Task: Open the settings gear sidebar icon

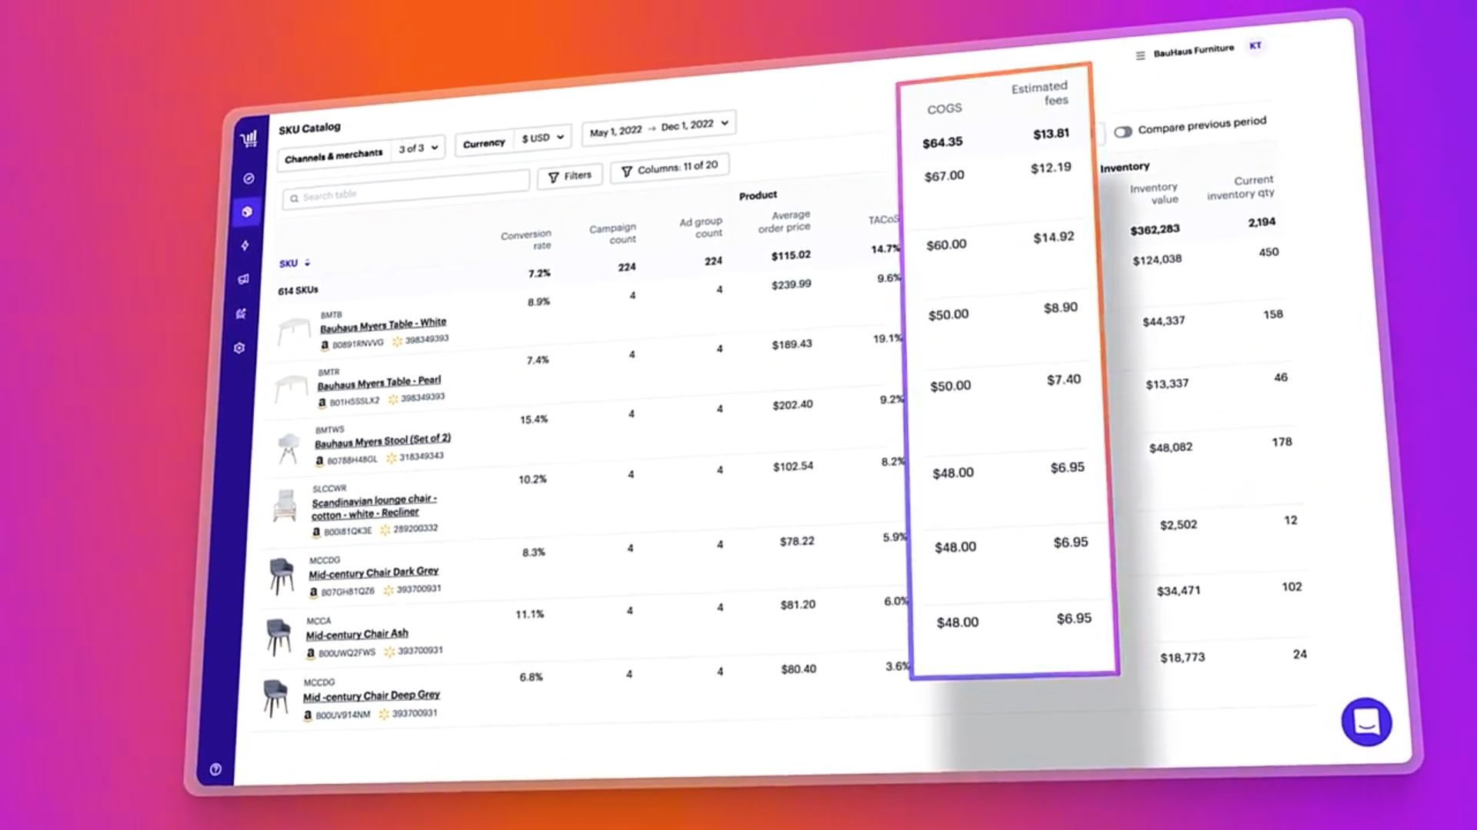Action: (239, 348)
